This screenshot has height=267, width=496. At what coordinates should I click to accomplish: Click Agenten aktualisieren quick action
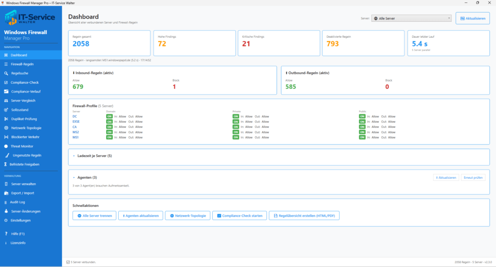tap(141, 216)
